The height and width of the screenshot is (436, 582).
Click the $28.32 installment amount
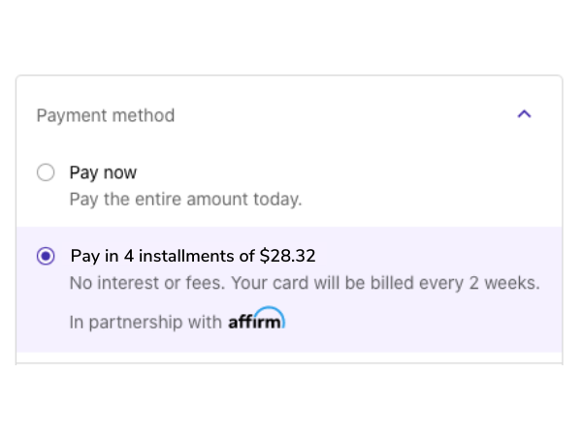point(288,256)
